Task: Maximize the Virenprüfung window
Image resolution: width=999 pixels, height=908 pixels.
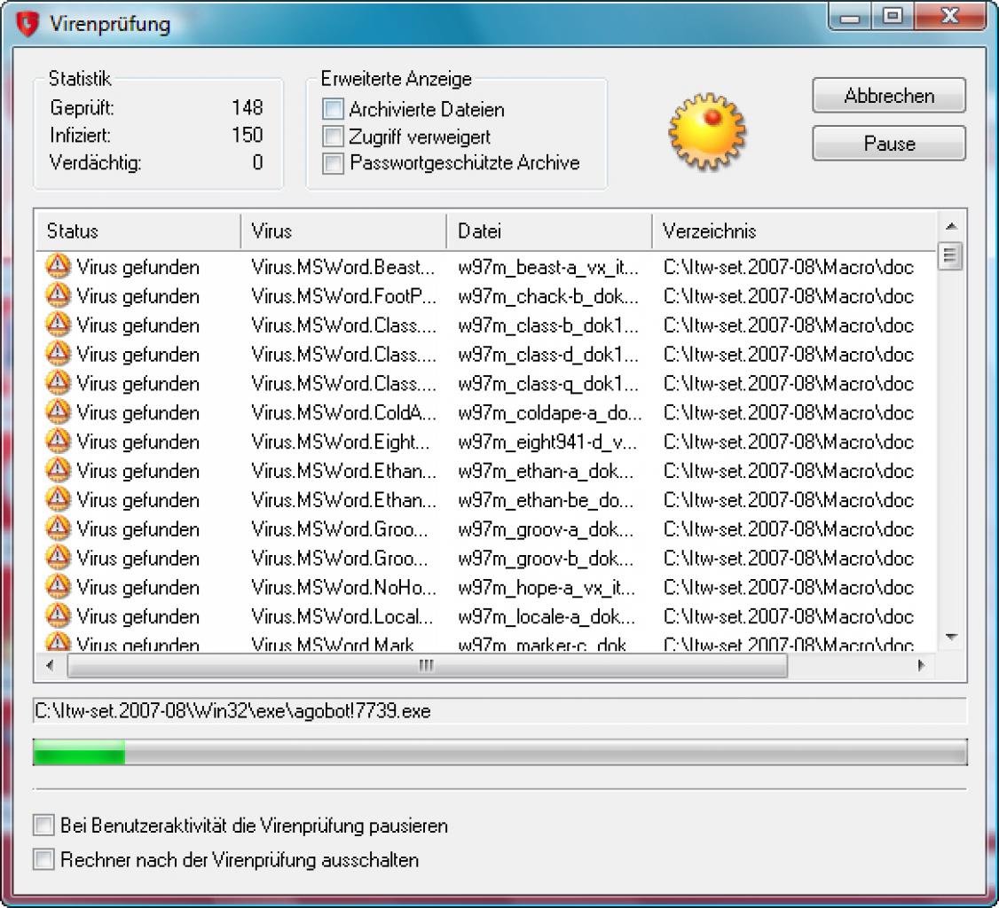Action: [893, 17]
